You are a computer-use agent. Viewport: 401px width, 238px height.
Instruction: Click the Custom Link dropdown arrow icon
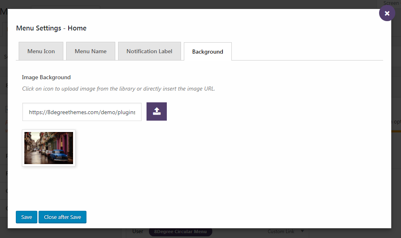pos(302,231)
